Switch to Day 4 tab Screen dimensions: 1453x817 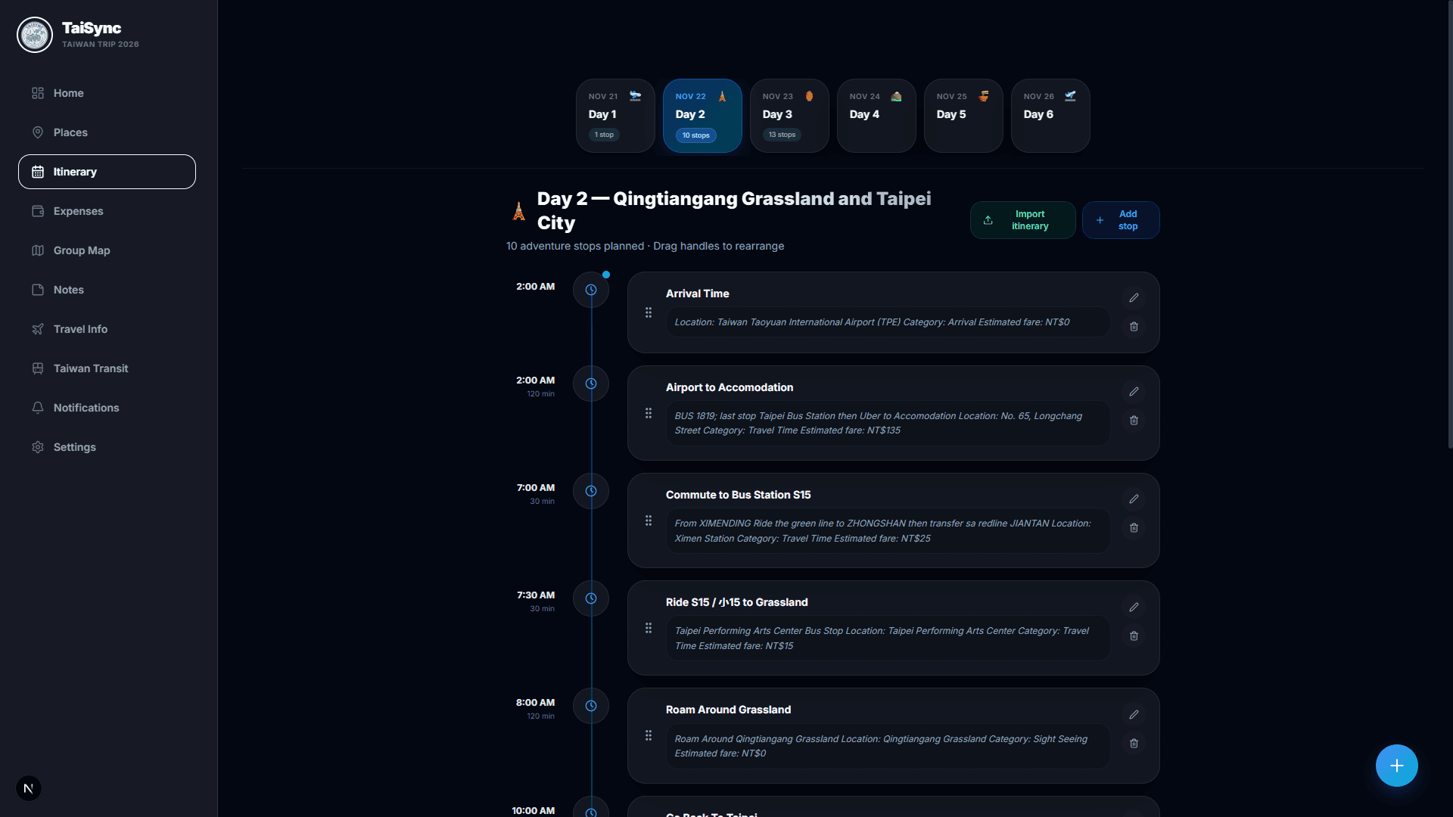876,116
